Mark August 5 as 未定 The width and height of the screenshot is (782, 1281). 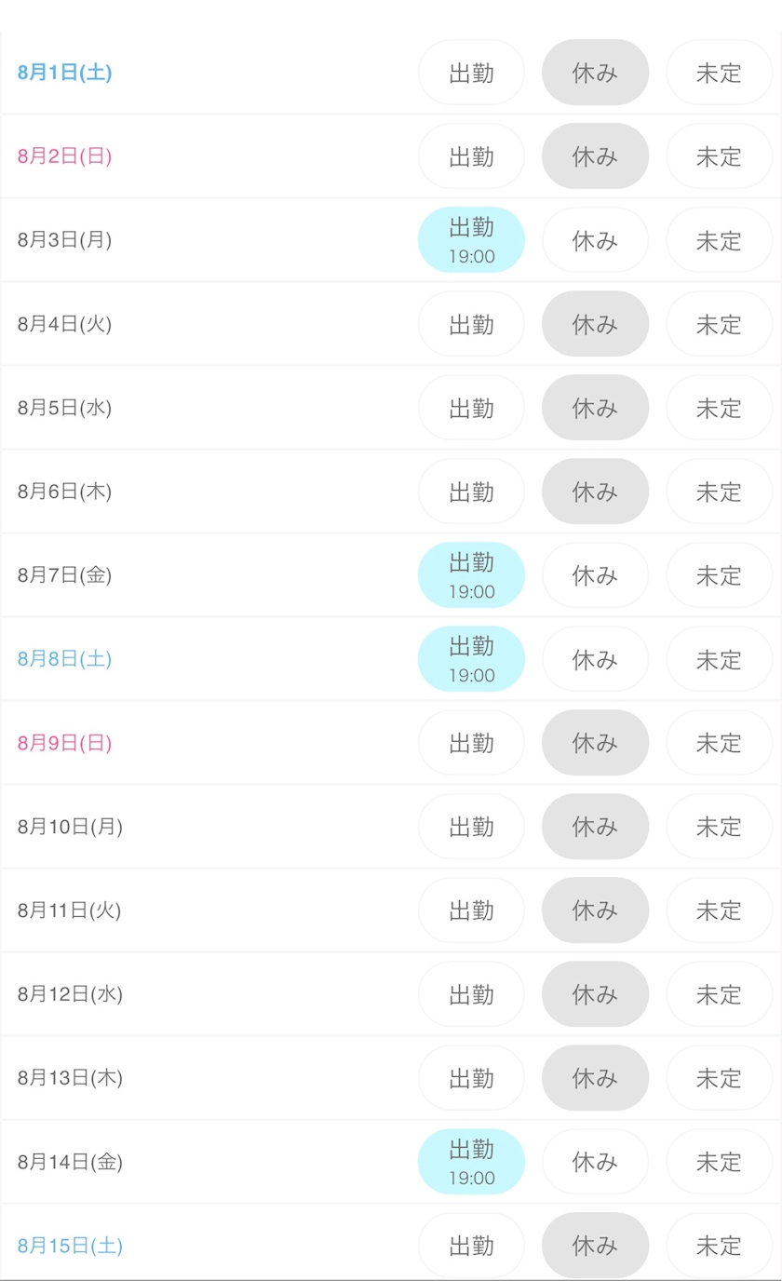point(719,408)
